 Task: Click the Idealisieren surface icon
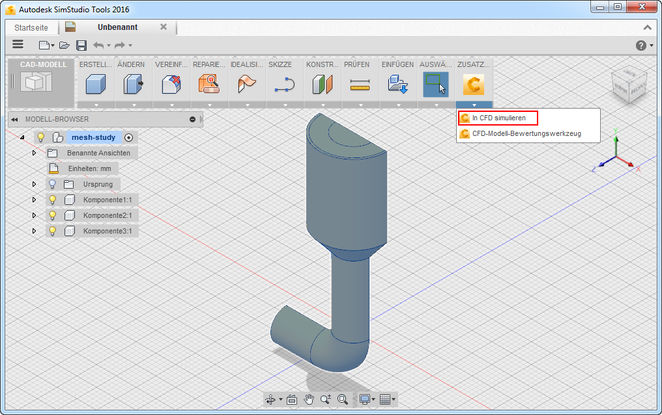pyautogui.click(x=246, y=84)
